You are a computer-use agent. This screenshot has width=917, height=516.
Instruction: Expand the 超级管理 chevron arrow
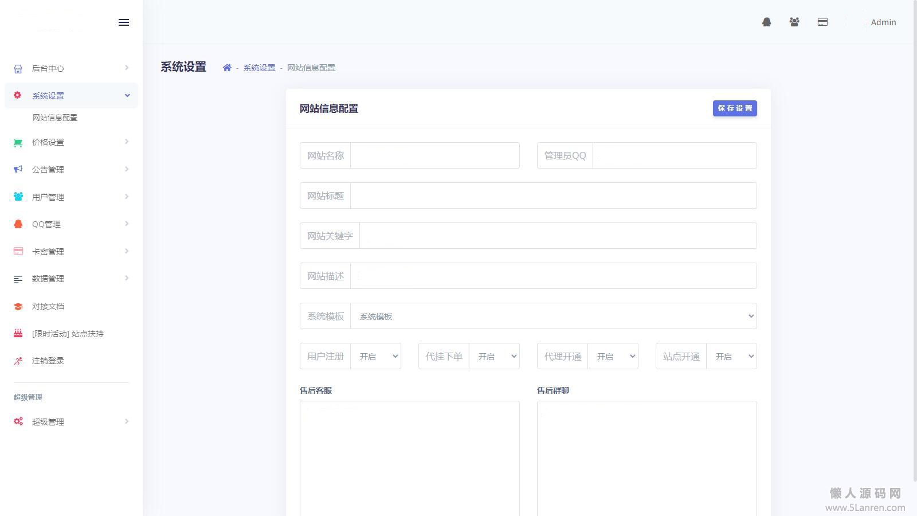click(x=127, y=421)
